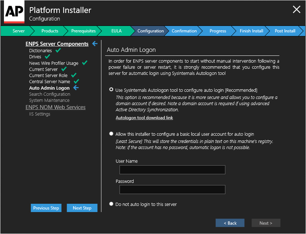Go to the Products step tab

coord(50,31)
